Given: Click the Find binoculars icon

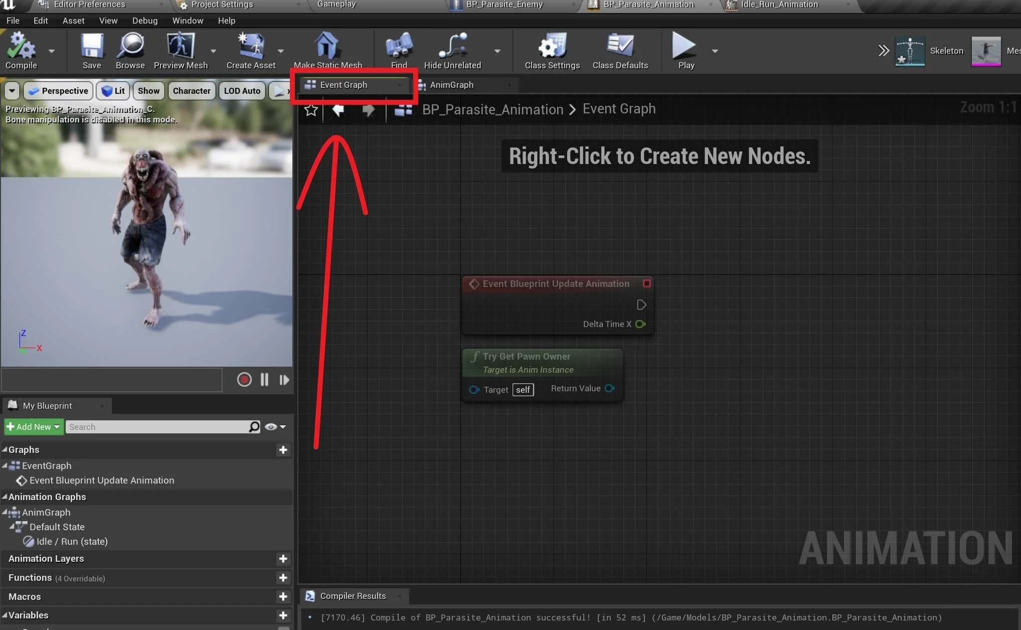Looking at the screenshot, I should 399,50.
